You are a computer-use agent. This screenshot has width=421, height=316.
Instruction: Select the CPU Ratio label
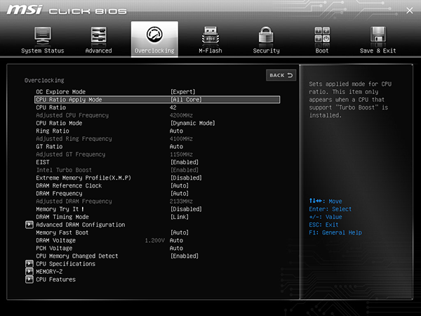51,107
